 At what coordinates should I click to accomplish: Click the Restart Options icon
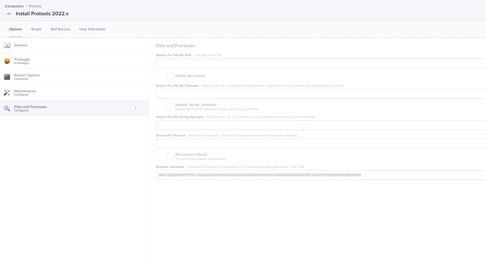coord(7,77)
